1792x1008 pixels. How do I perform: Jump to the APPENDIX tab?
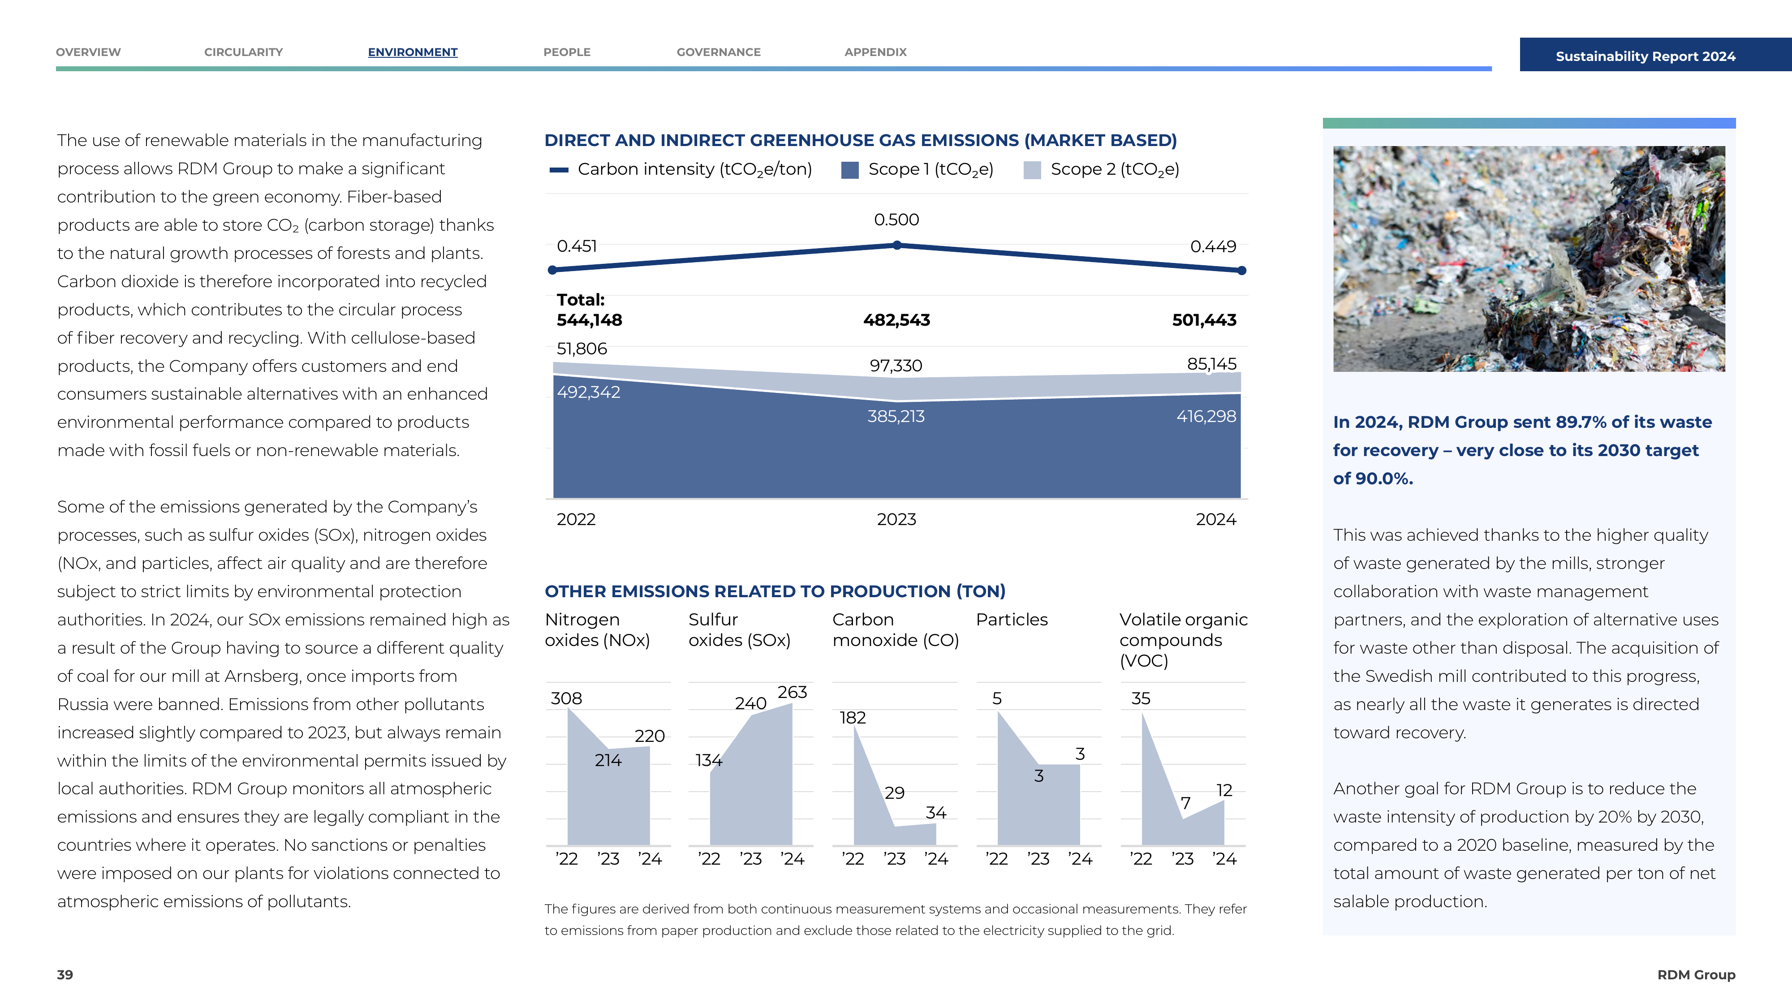point(875,52)
